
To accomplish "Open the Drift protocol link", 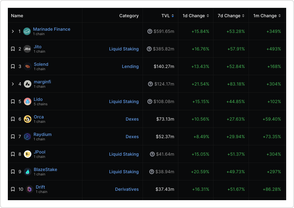I will pyautogui.click(x=40, y=187).
